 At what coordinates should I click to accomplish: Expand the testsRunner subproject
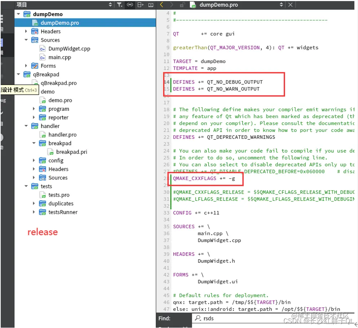tap(34, 212)
